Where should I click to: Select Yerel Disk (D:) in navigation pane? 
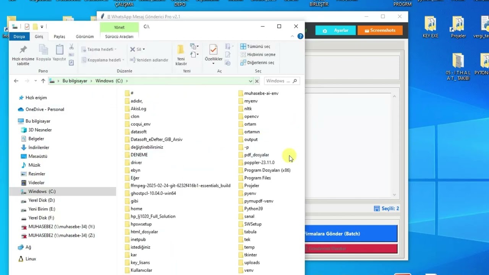click(x=38, y=200)
